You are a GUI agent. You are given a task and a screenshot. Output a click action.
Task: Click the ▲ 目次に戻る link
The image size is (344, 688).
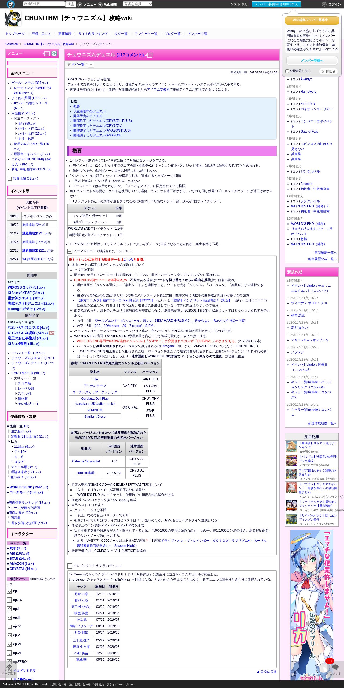267,672
